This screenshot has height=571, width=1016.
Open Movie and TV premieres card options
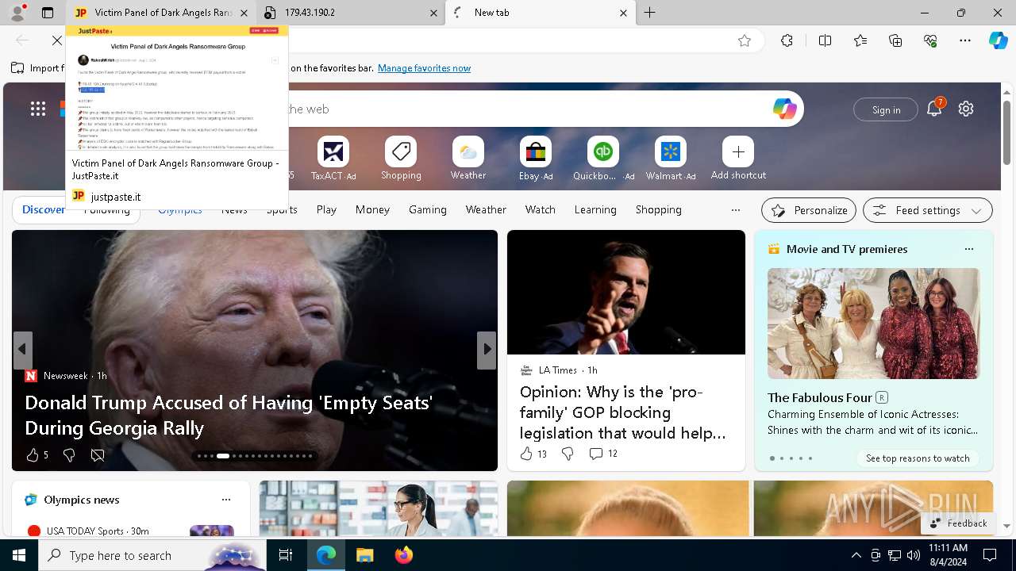[968, 249]
